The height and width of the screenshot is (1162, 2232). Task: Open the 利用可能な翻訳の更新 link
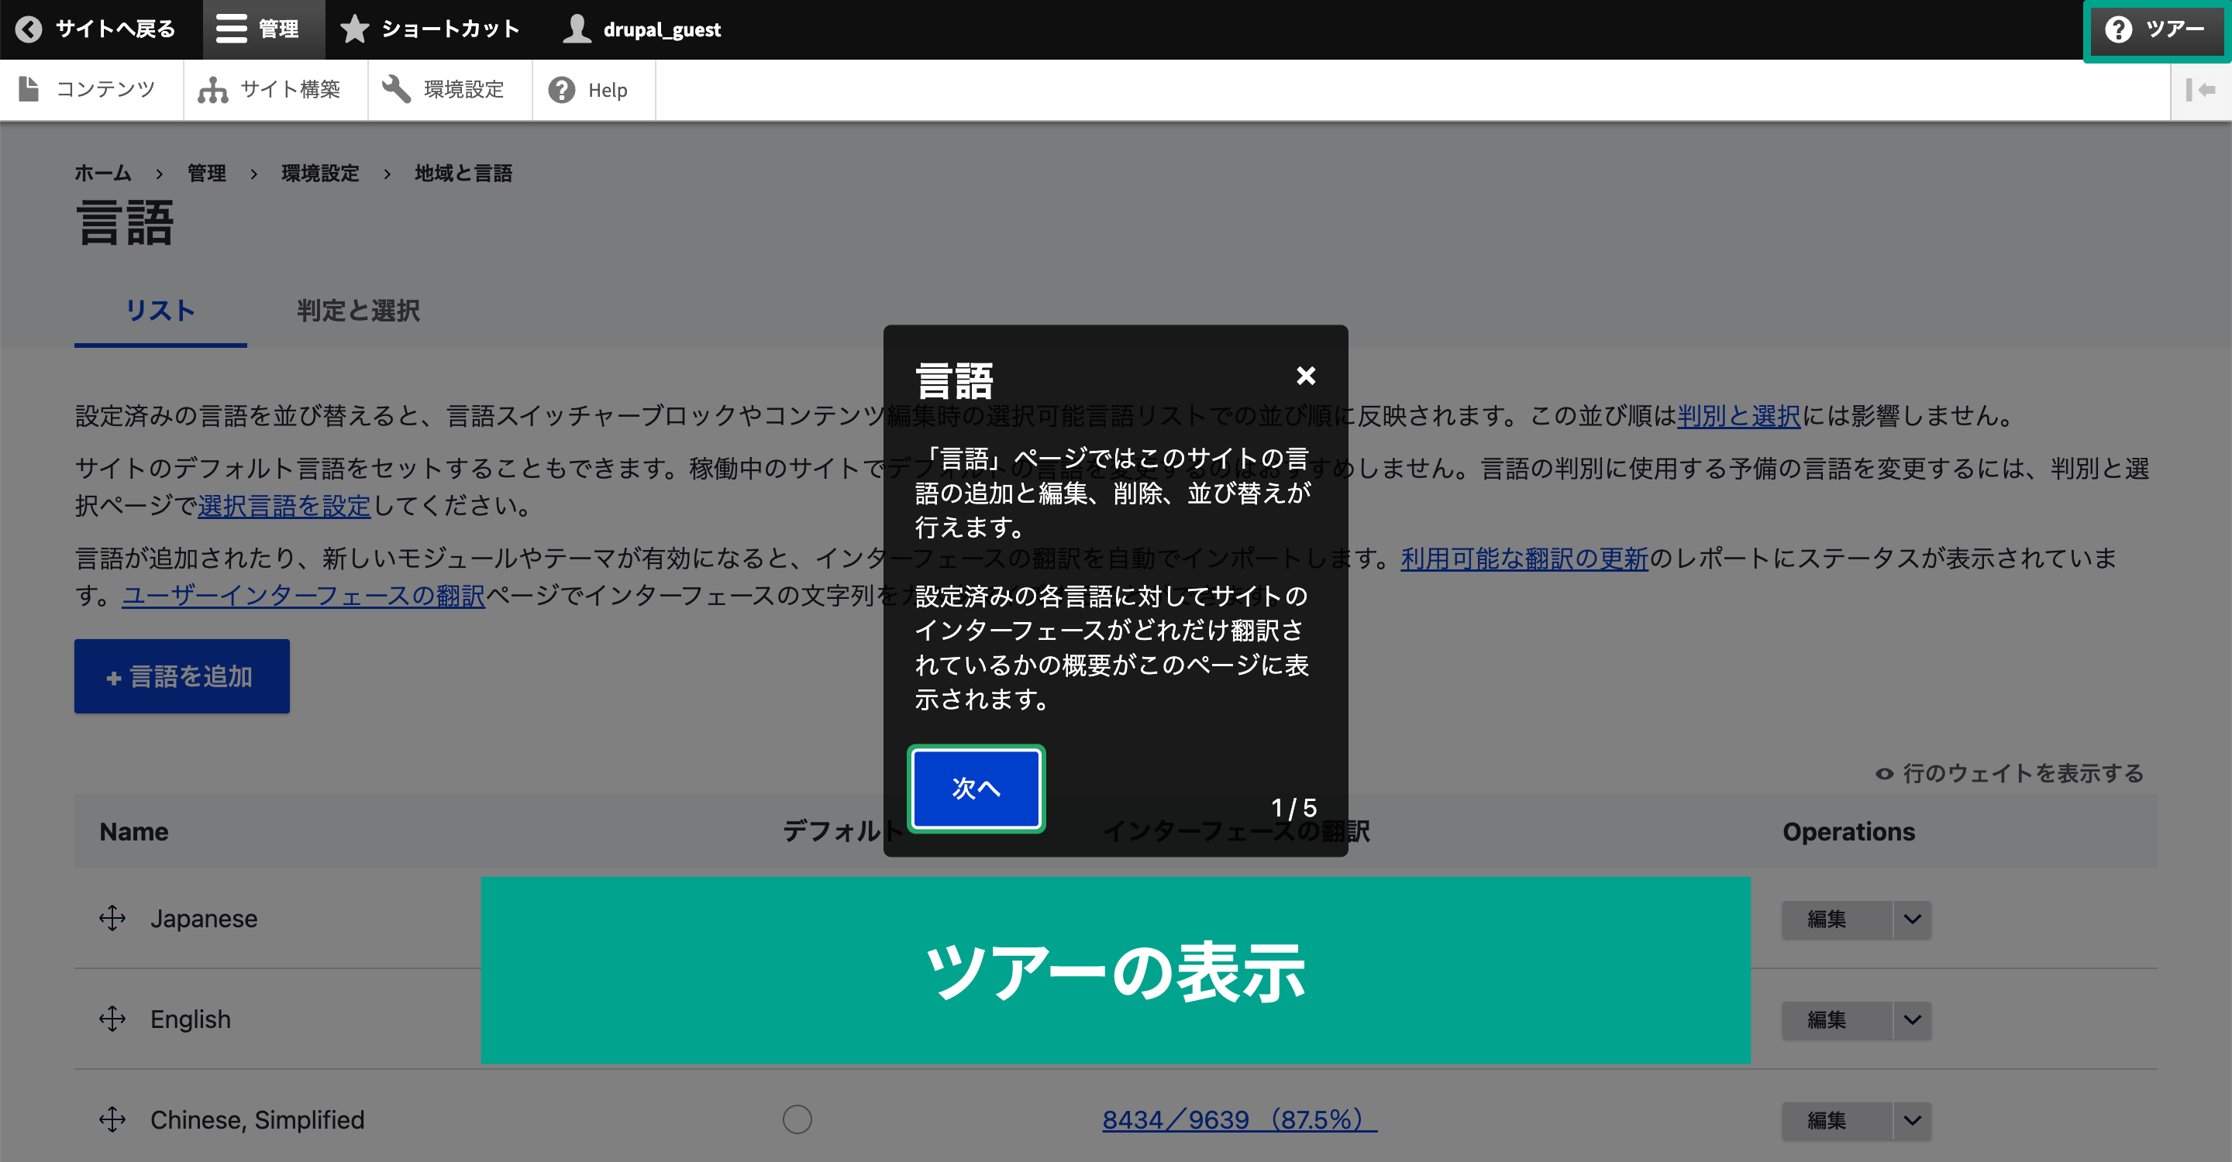[1525, 559]
